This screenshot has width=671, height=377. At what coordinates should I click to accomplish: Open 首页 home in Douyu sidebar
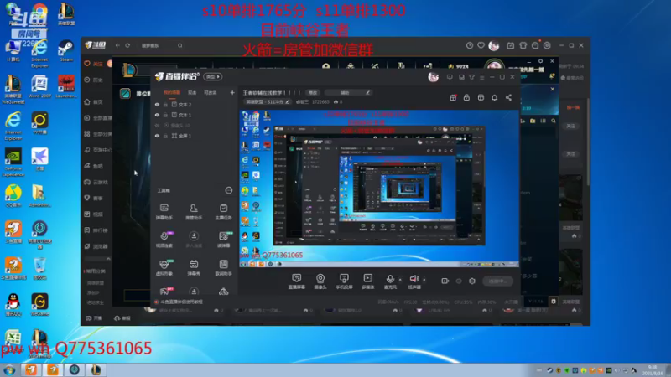click(94, 101)
